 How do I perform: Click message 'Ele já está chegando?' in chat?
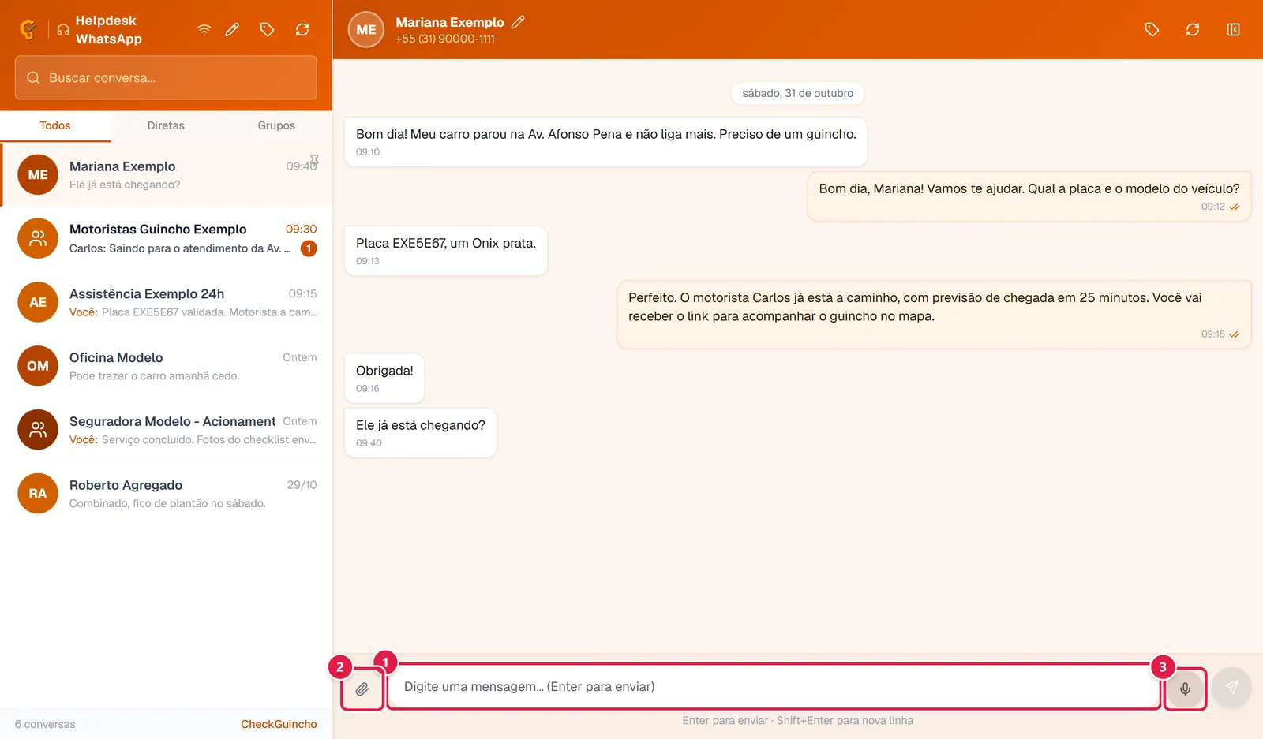click(x=421, y=433)
